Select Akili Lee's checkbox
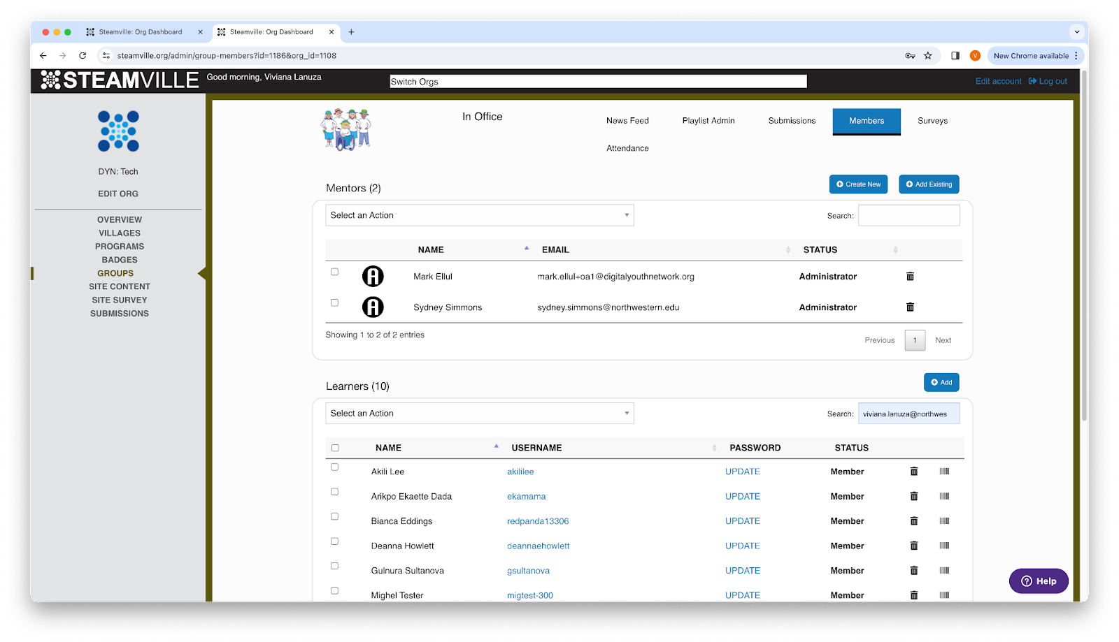1119x642 pixels. [x=334, y=467]
